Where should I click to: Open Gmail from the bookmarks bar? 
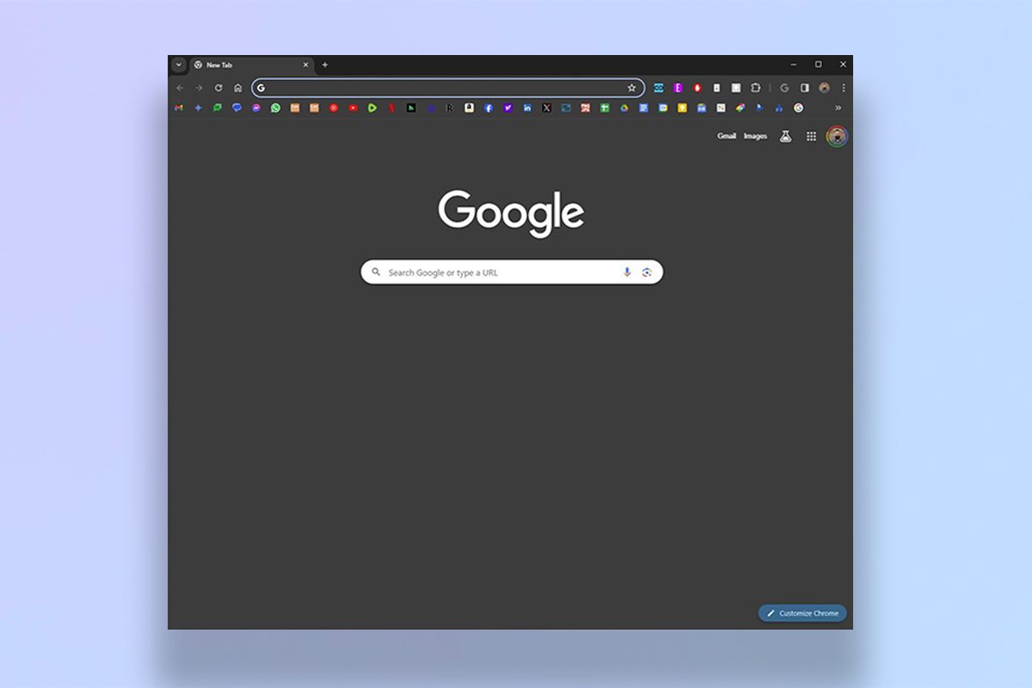(x=178, y=108)
